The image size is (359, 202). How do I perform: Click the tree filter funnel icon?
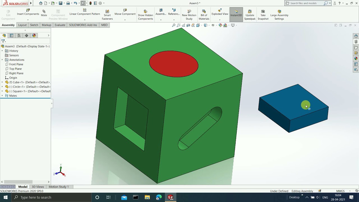(x=3, y=41)
